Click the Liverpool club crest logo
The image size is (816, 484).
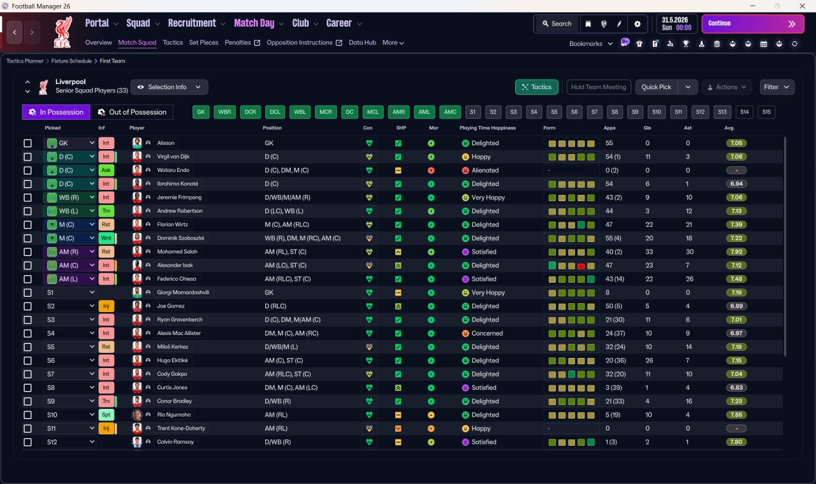(x=62, y=32)
